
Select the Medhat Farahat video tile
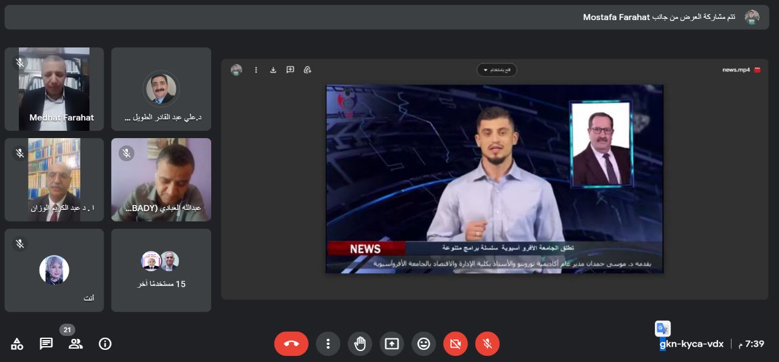tap(54, 89)
